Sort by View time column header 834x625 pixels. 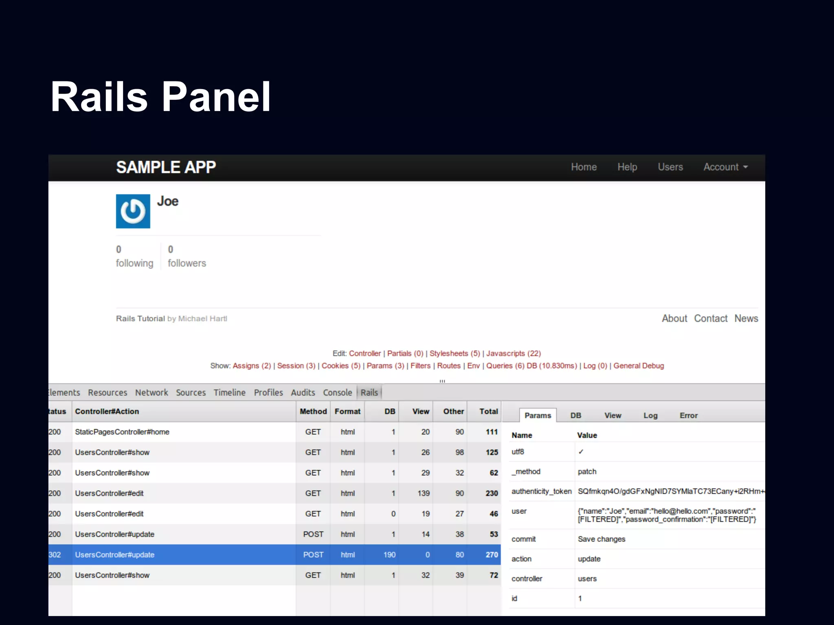416,411
